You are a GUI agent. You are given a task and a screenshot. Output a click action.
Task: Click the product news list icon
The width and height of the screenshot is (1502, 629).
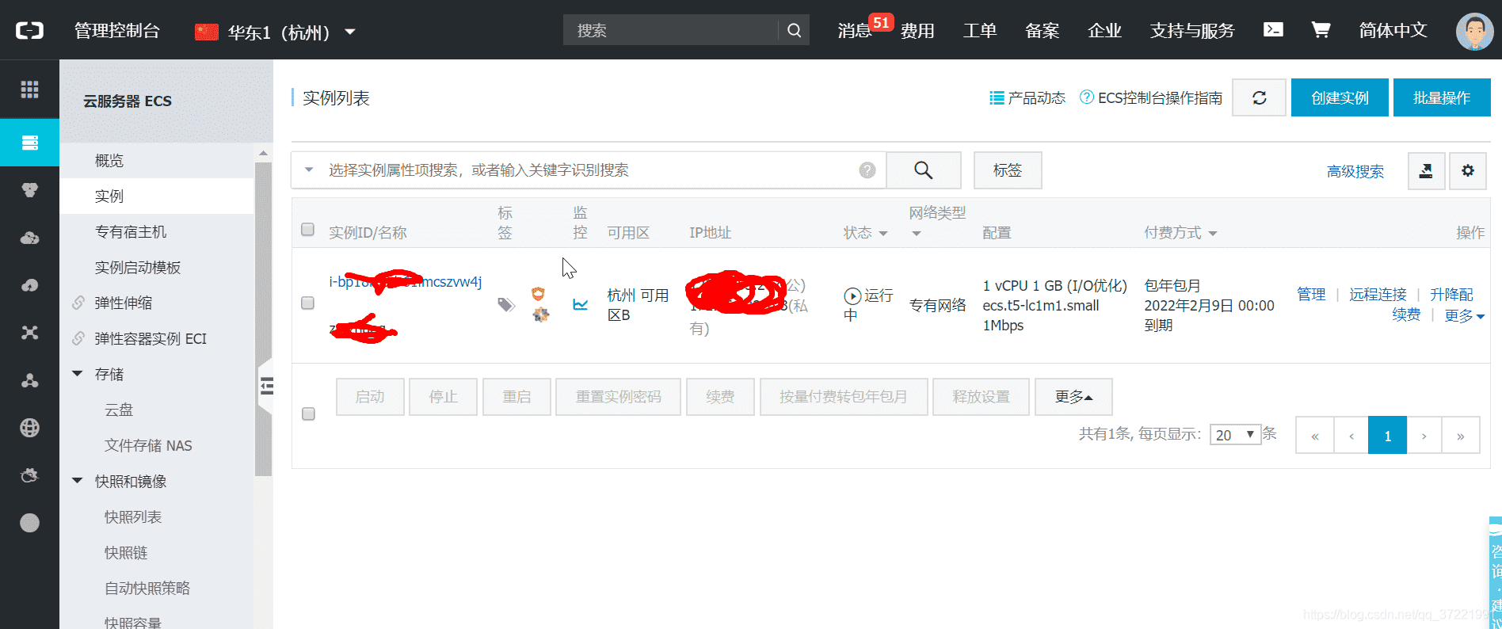click(997, 98)
